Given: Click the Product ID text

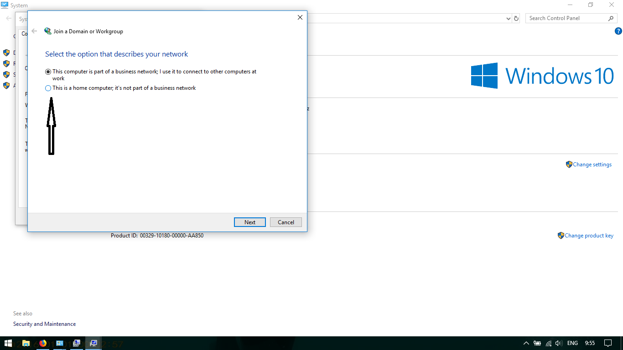Looking at the screenshot, I should click(x=157, y=236).
